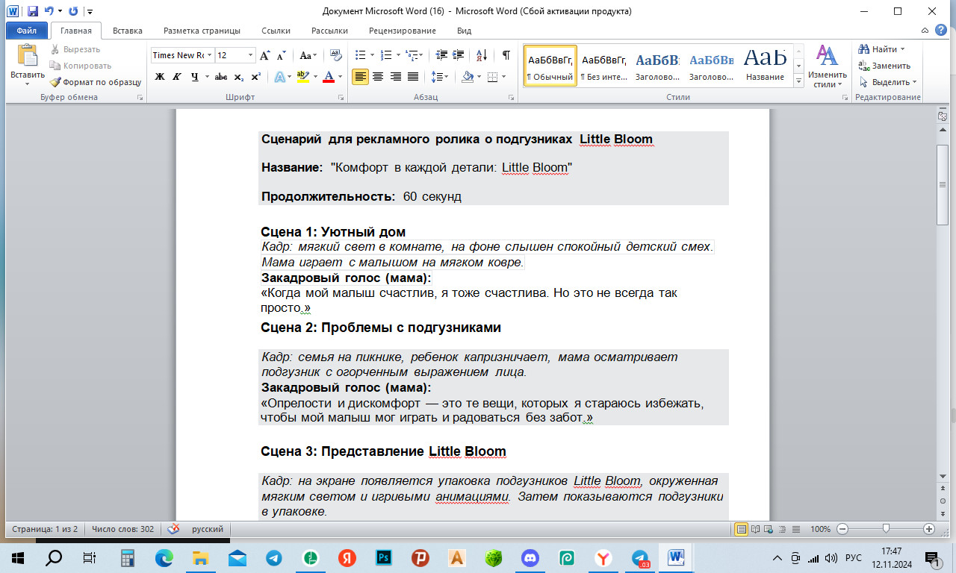Viewport: 956px width, 573px height.
Task: Open Photoshop from the taskbar
Action: (x=385, y=557)
